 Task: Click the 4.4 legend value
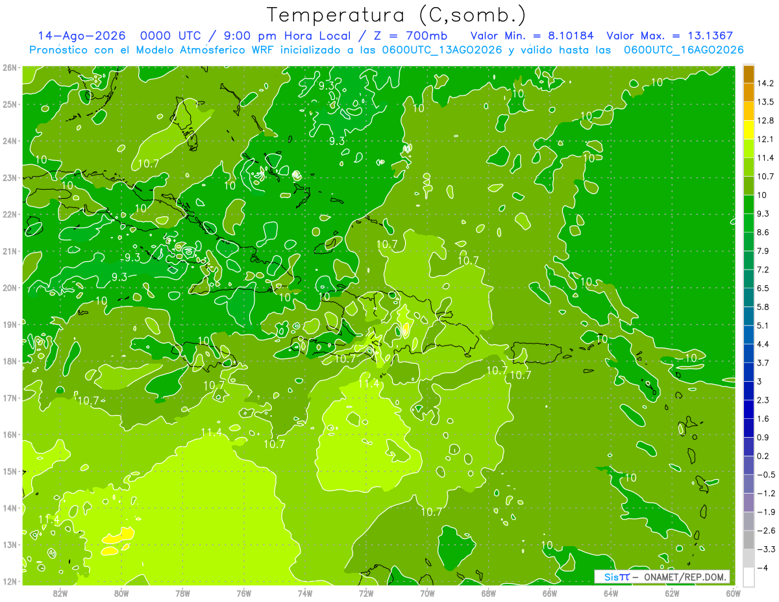click(x=763, y=344)
